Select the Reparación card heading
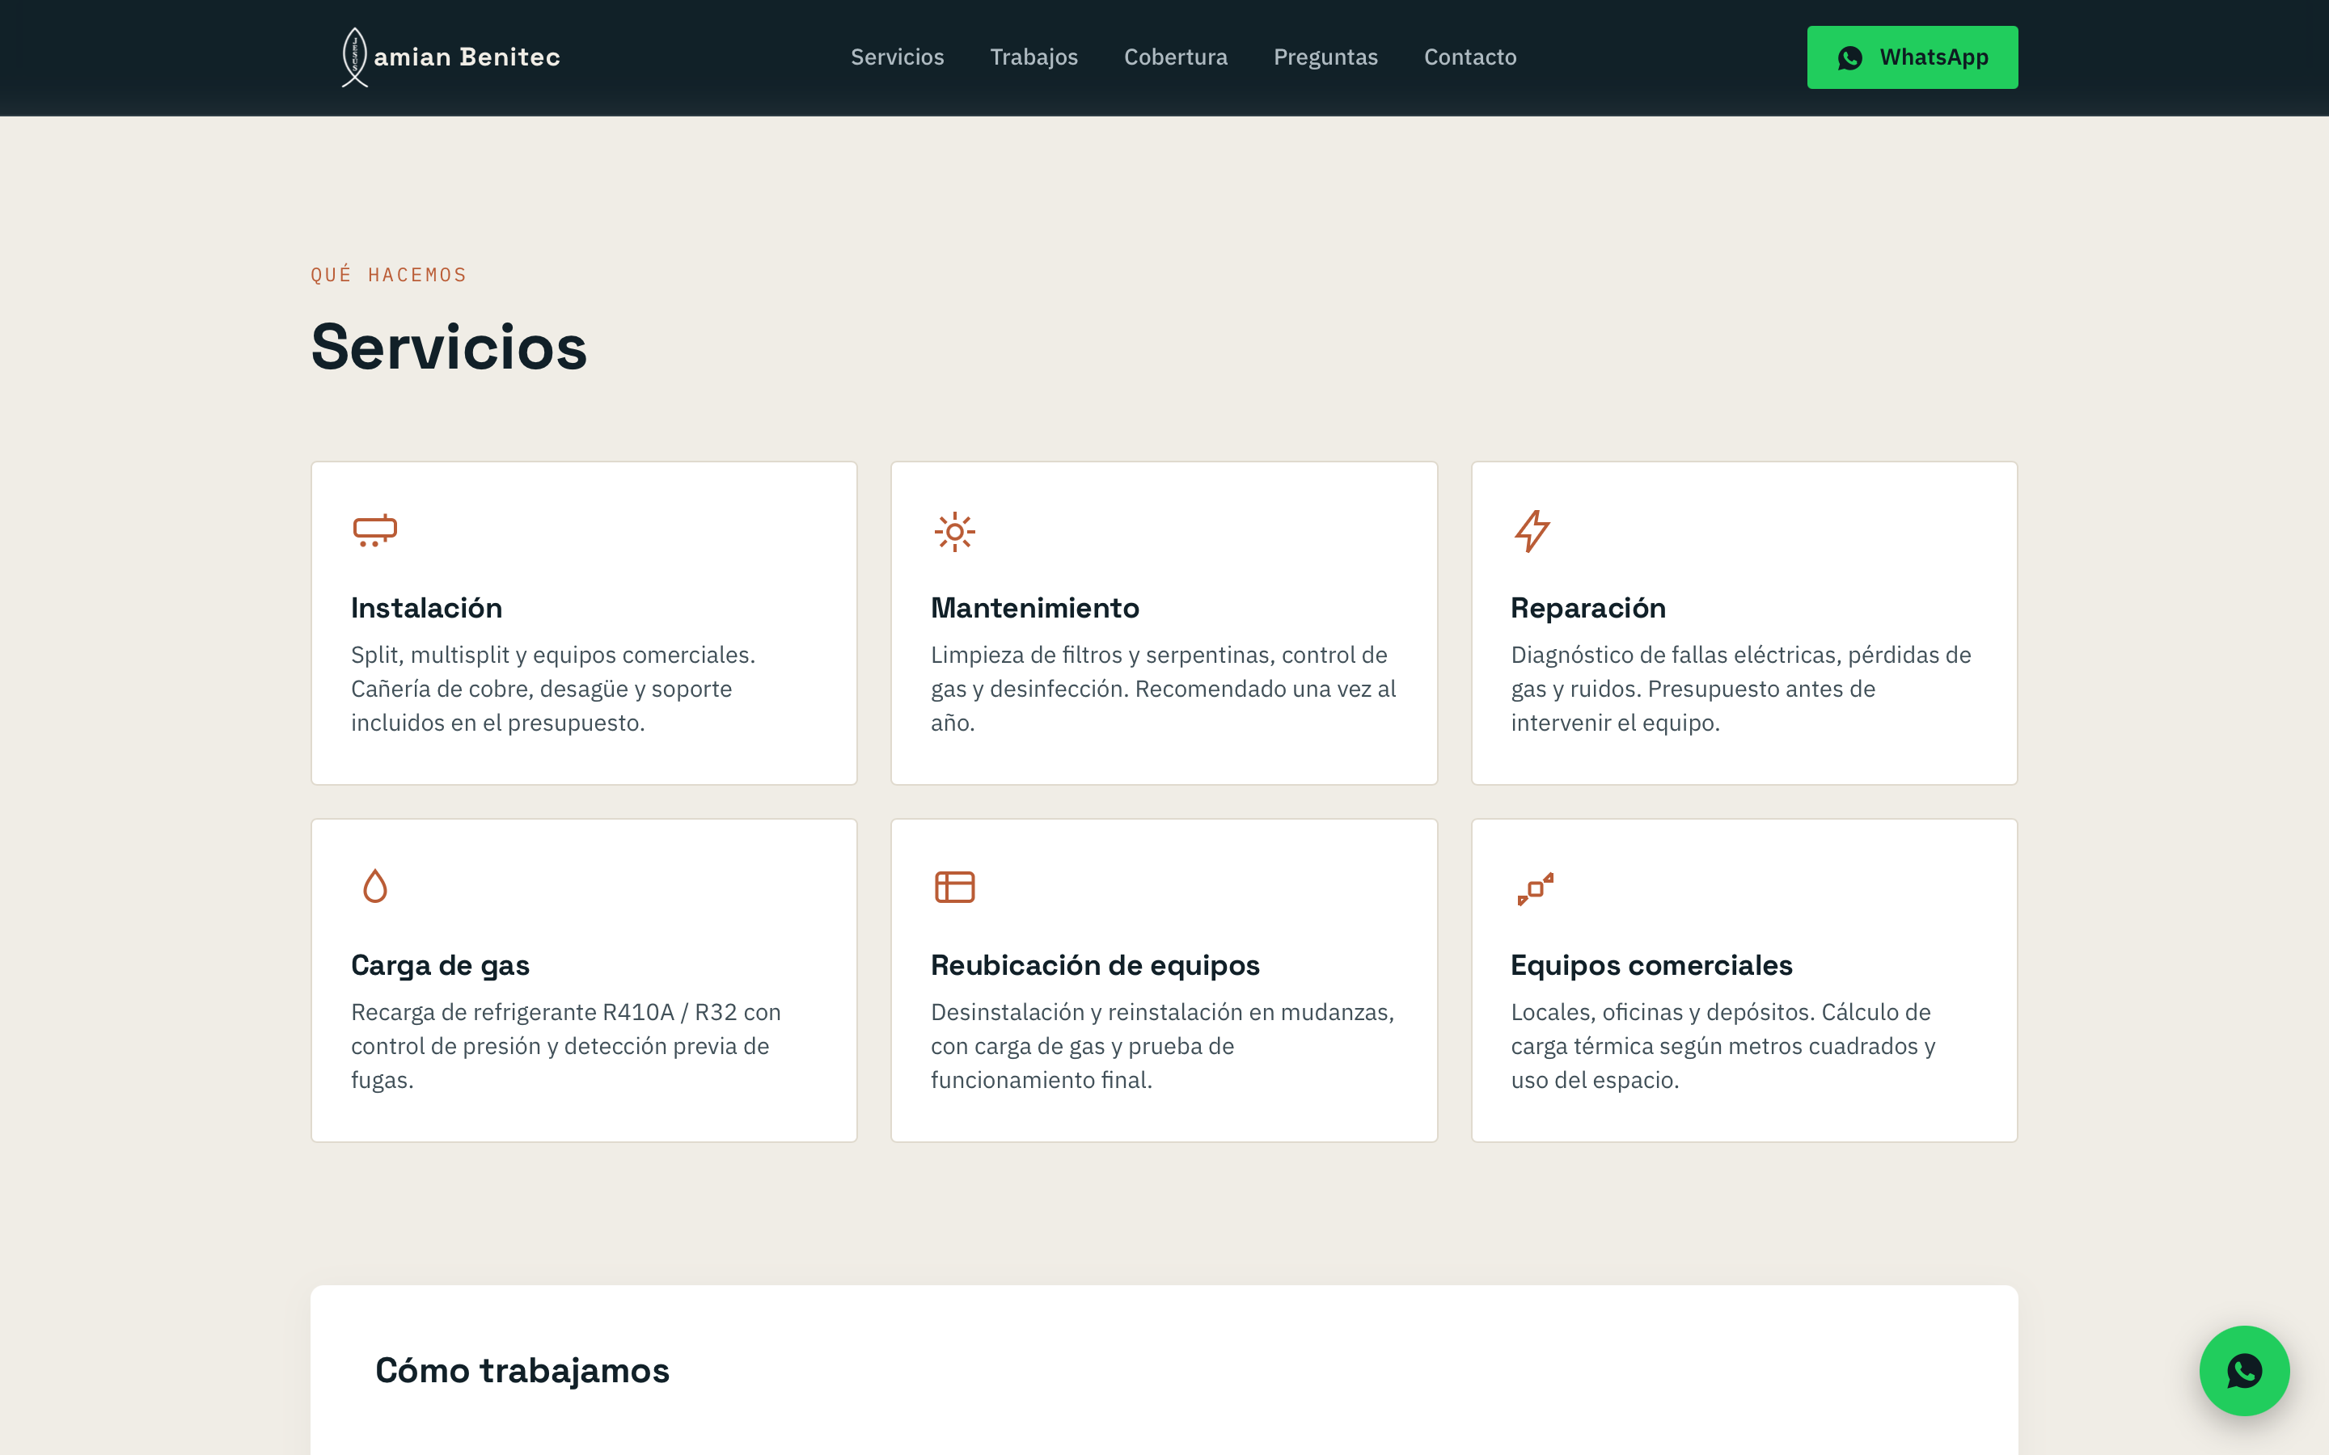The height and width of the screenshot is (1455, 2329). [1587, 608]
